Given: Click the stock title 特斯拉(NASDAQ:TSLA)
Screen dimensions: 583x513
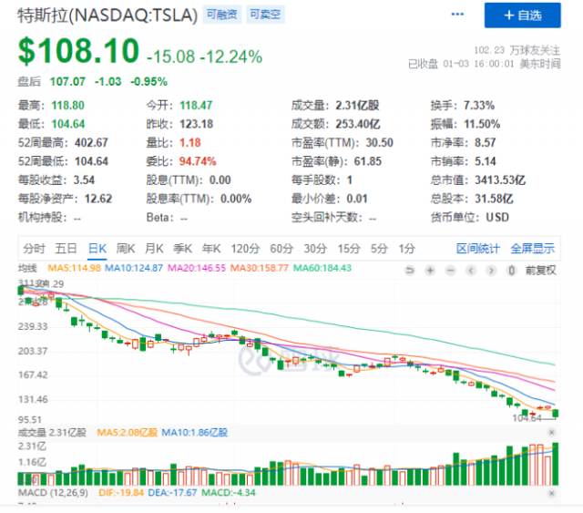Looking at the screenshot, I should point(107,15).
